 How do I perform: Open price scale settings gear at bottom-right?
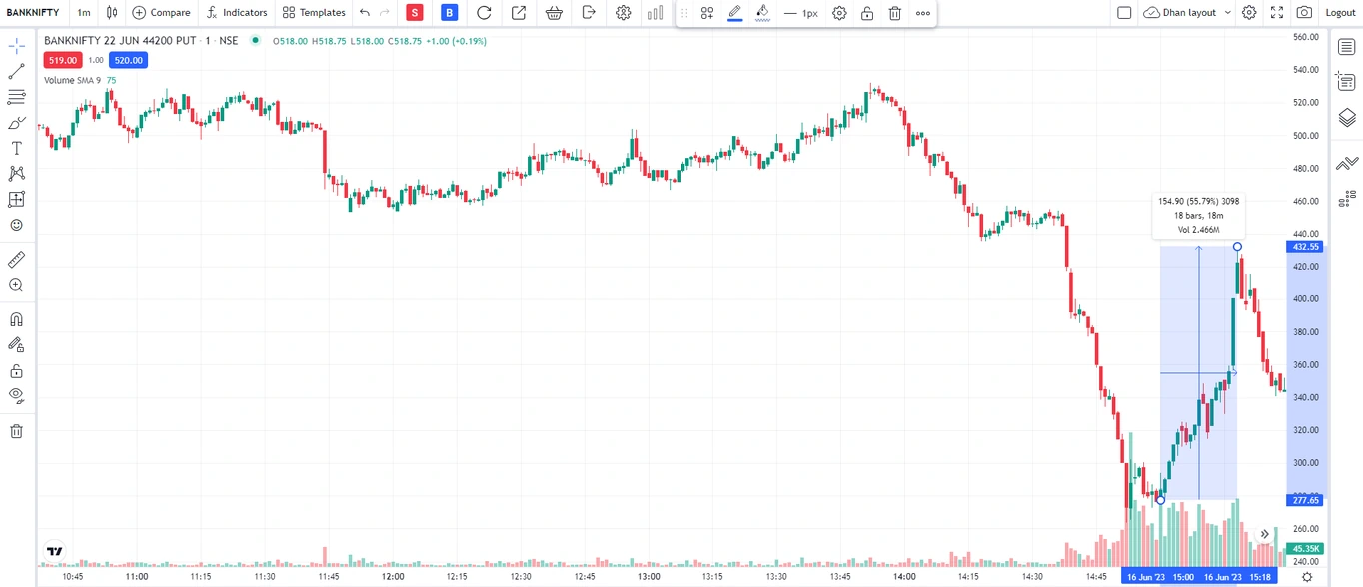tap(1306, 577)
